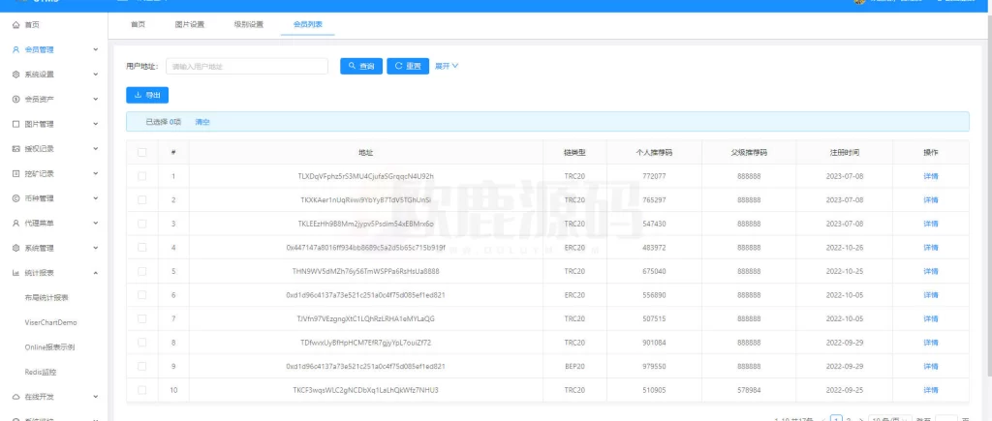
Task: Click address TDfwvxUyBfHpHCM7EfR7gjyYpL7ouiZf72
Action: [365, 343]
